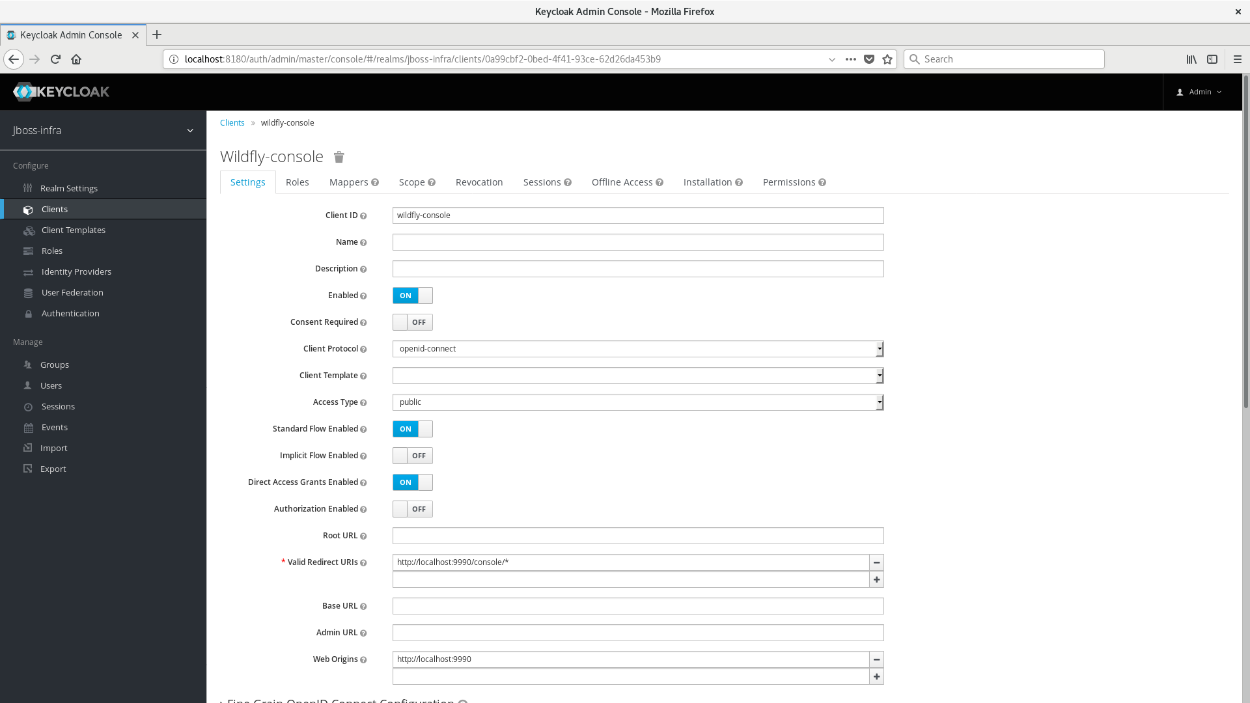The height and width of the screenshot is (703, 1250).
Task: Click the Clients sidebar icon
Action: click(29, 208)
